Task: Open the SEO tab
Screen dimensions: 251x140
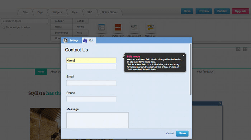Action: [x=90, y=12]
